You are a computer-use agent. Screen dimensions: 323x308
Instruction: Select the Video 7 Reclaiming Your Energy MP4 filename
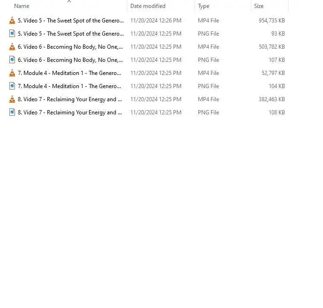(x=70, y=99)
